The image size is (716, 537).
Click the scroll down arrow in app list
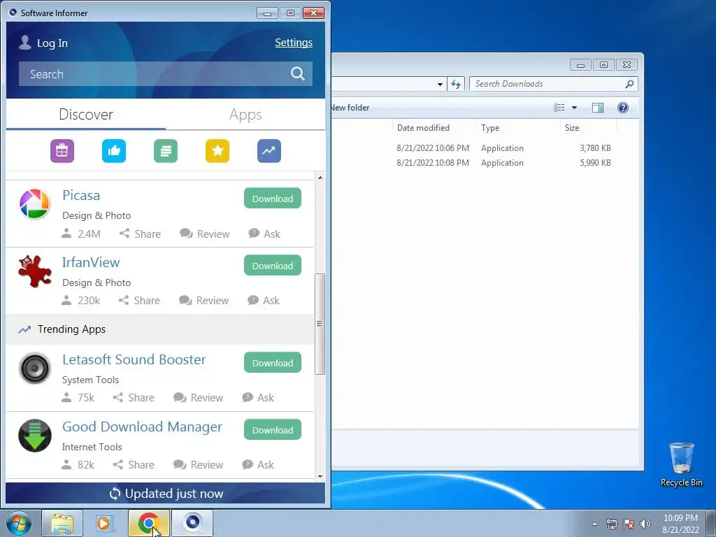tap(320, 476)
